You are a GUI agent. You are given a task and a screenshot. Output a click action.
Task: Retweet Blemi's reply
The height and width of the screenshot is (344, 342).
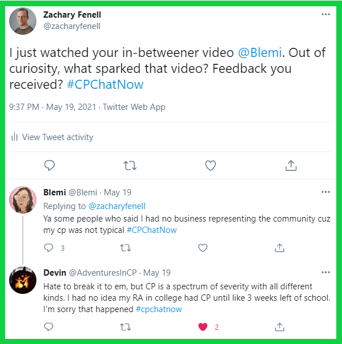125,248
